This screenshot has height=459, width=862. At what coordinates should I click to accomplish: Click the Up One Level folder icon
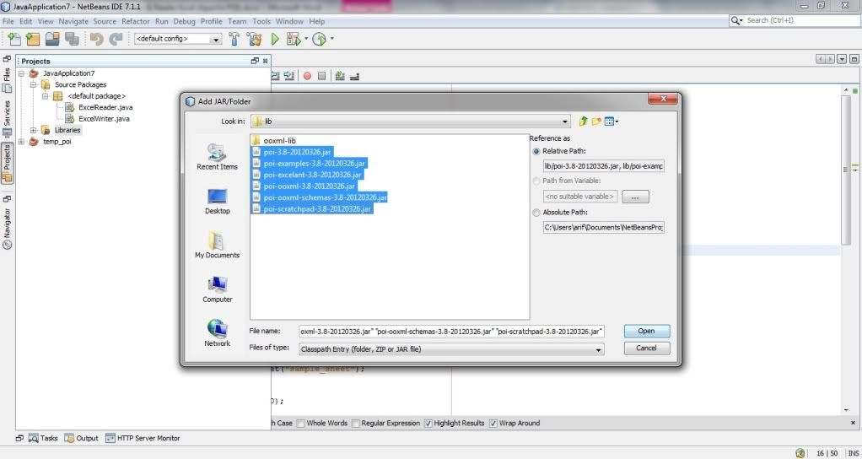(584, 121)
